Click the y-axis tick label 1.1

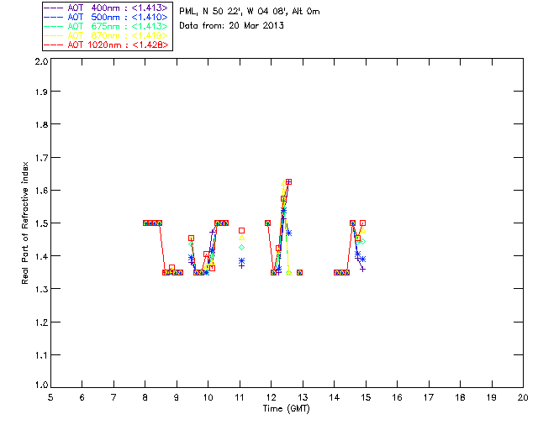pyautogui.click(x=41, y=355)
